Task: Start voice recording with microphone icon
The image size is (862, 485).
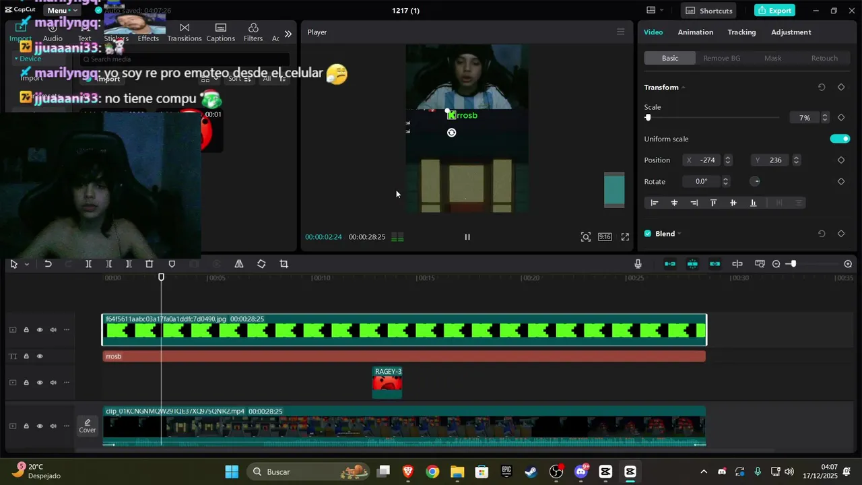Action: (638, 264)
